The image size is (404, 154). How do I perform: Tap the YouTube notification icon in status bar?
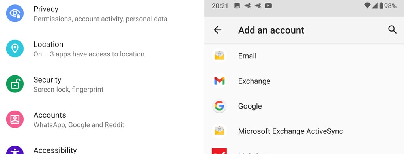pos(268,6)
